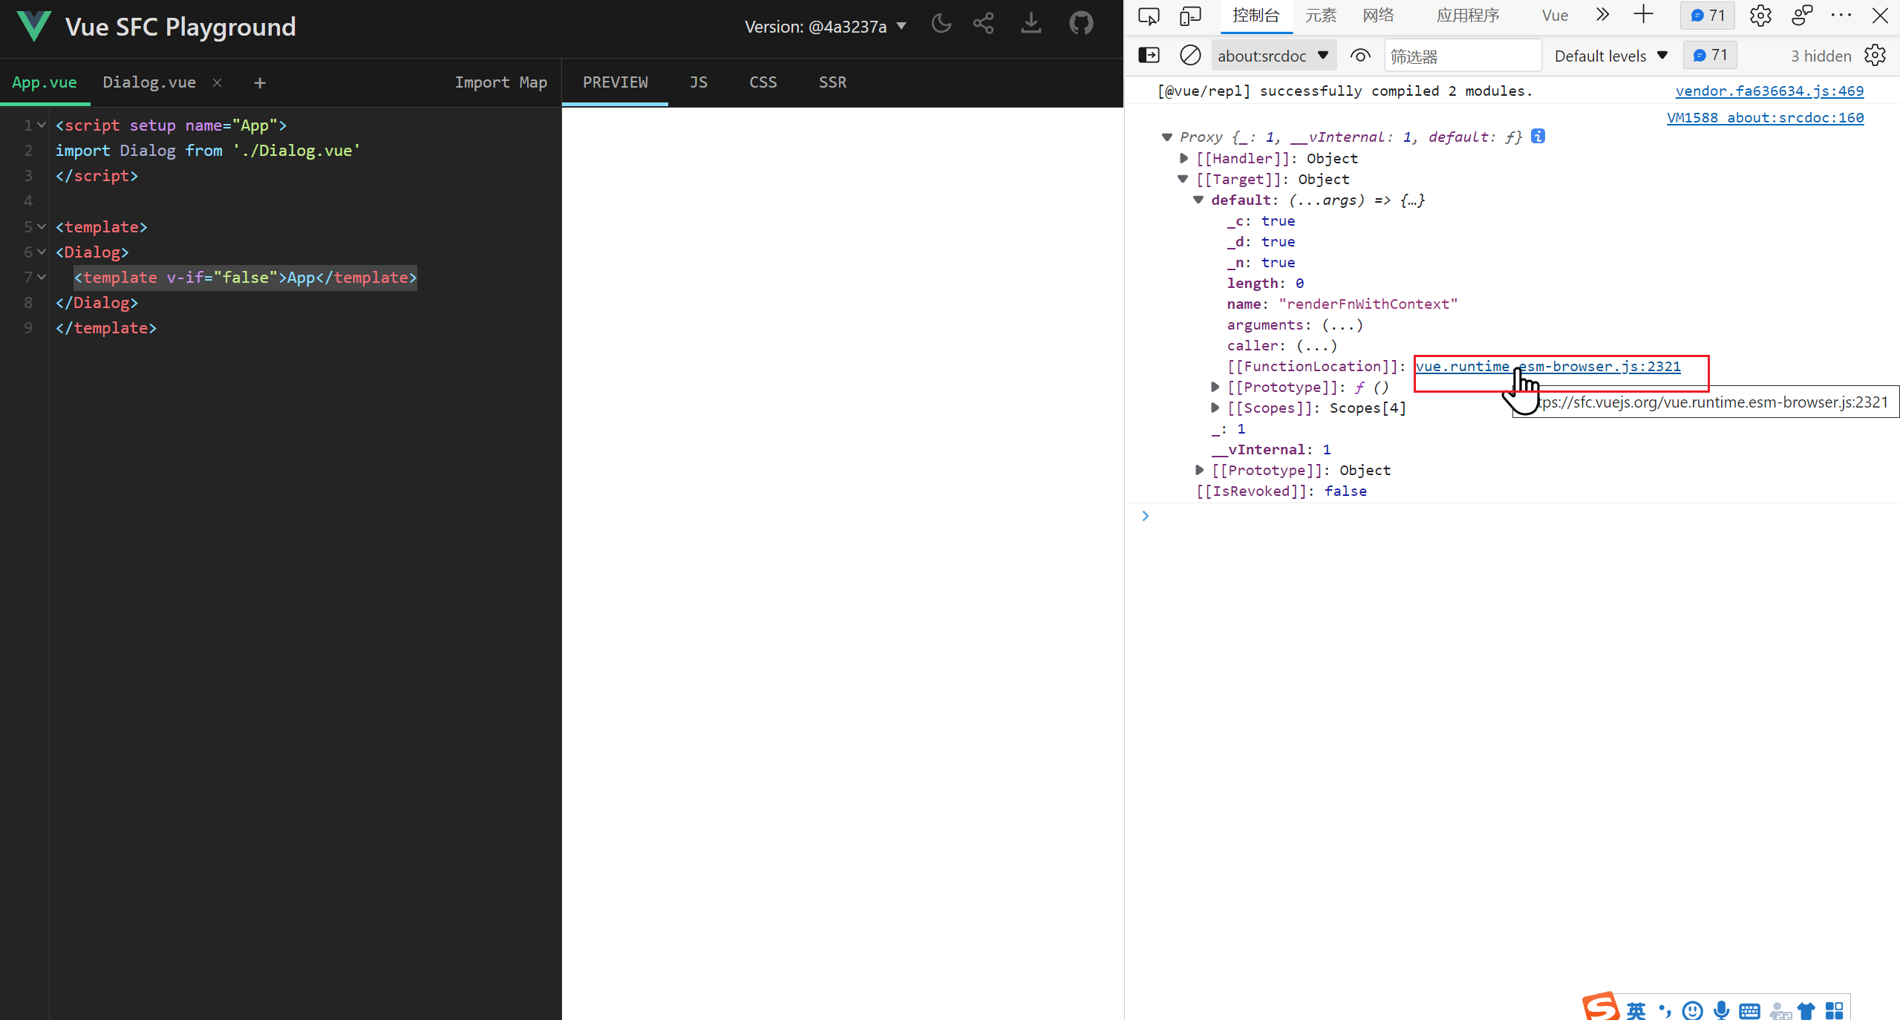Click the Import Map button

[500, 82]
